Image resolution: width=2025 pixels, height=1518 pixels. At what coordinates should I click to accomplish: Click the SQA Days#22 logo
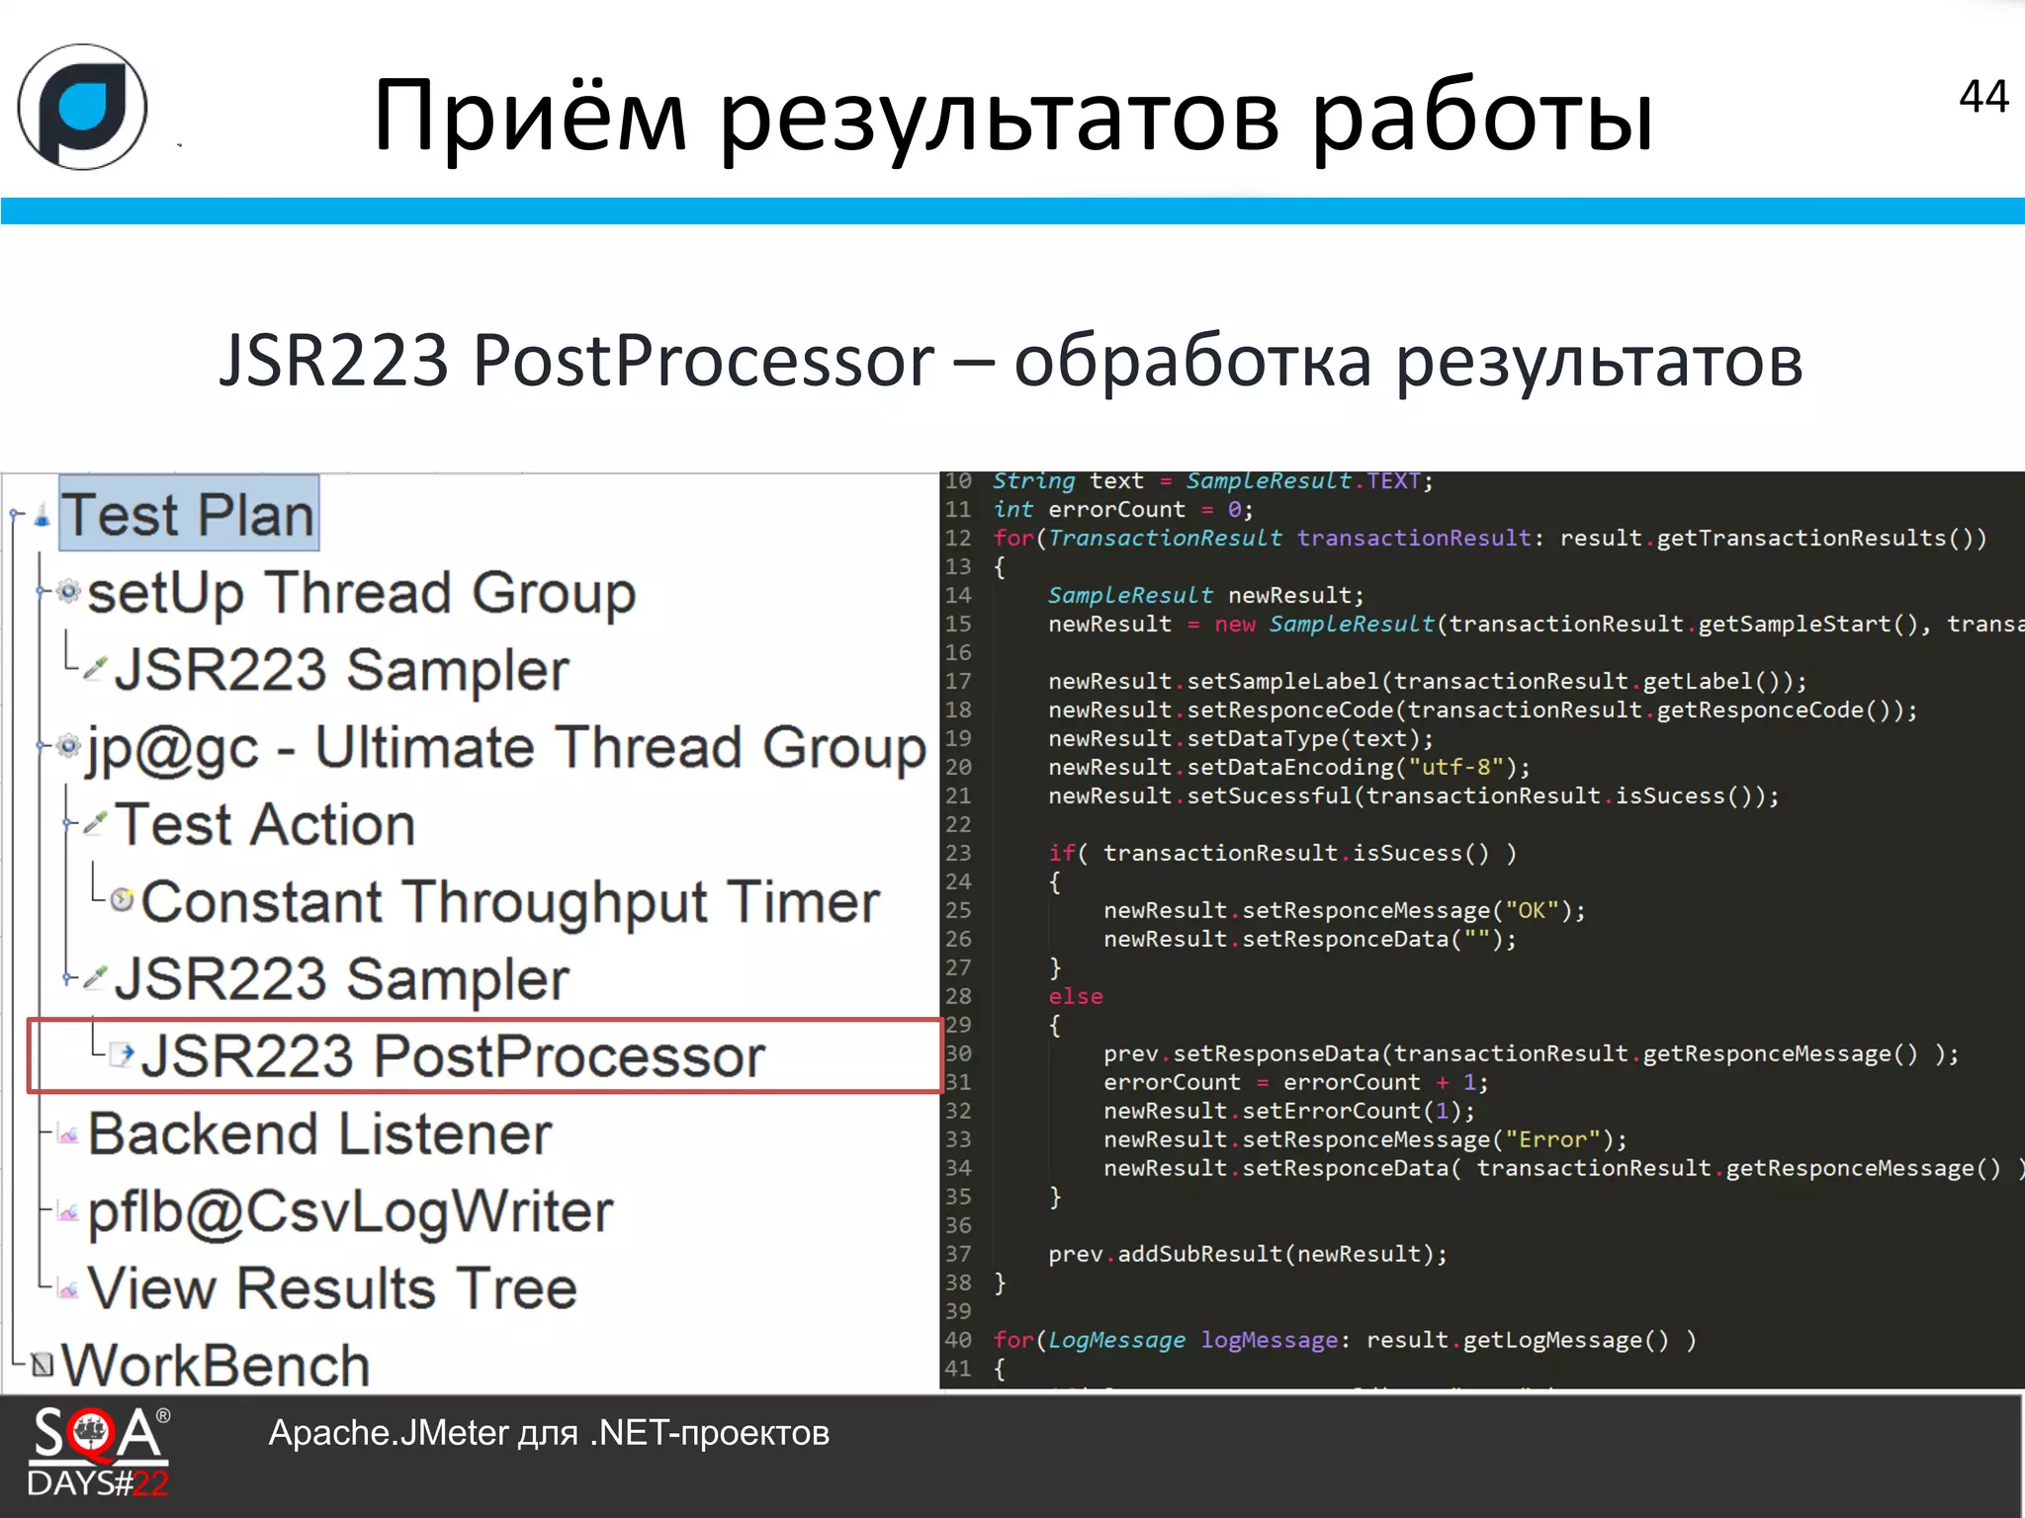(99, 1453)
